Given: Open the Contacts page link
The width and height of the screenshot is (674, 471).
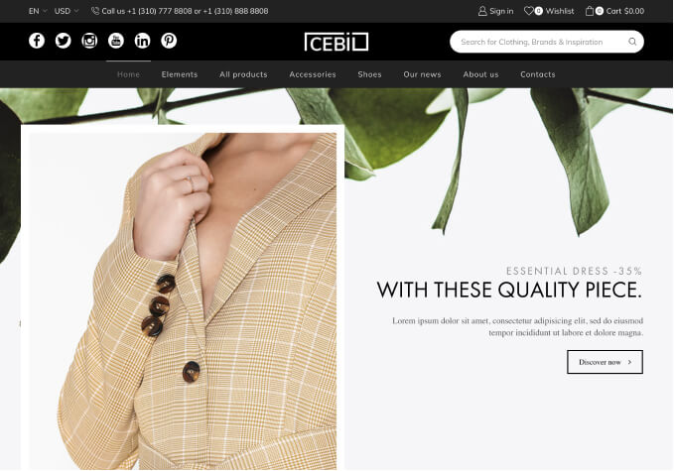Looking at the screenshot, I should point(538,74).
